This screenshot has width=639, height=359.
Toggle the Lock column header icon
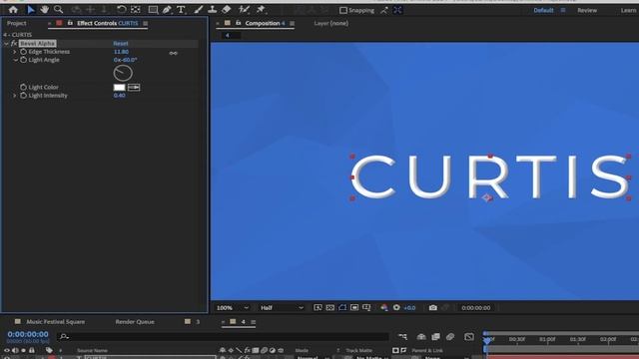(x=32, y=350)
